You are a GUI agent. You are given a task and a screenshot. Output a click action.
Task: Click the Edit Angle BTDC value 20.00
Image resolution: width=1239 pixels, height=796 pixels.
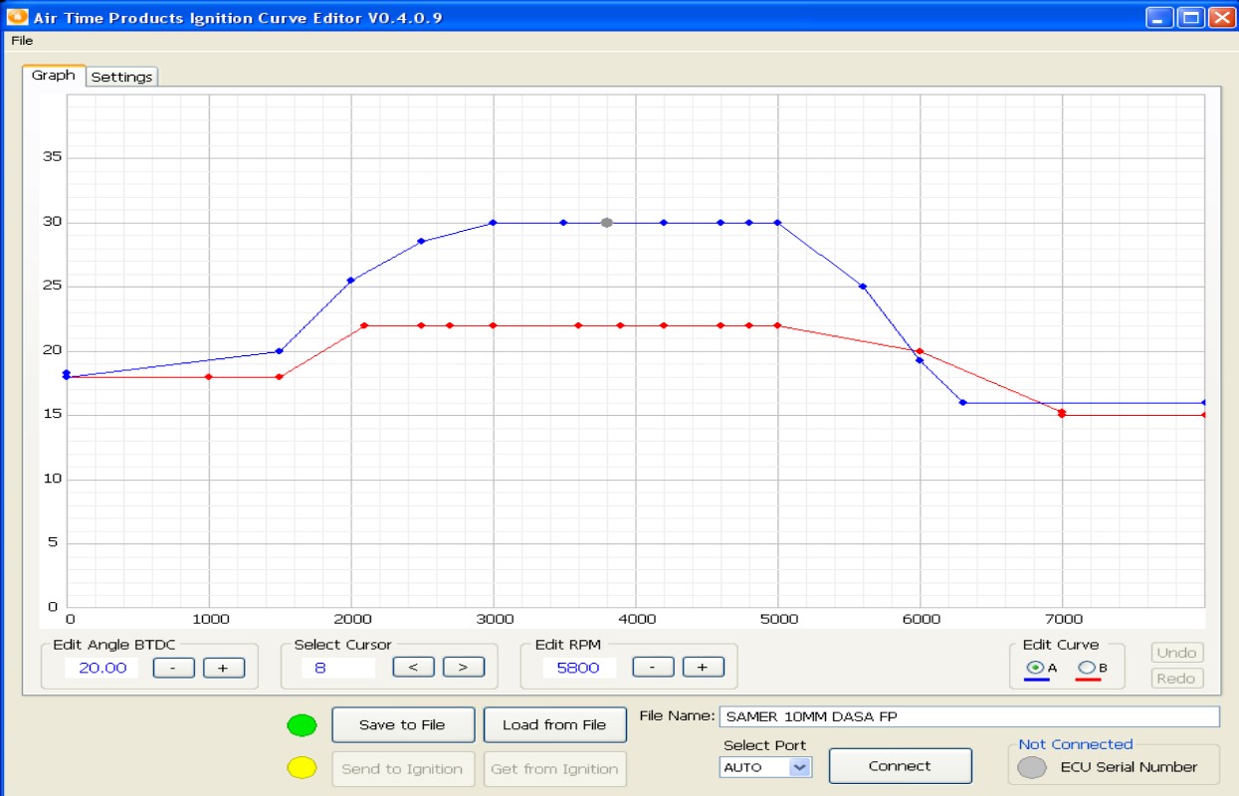[103, 668]
